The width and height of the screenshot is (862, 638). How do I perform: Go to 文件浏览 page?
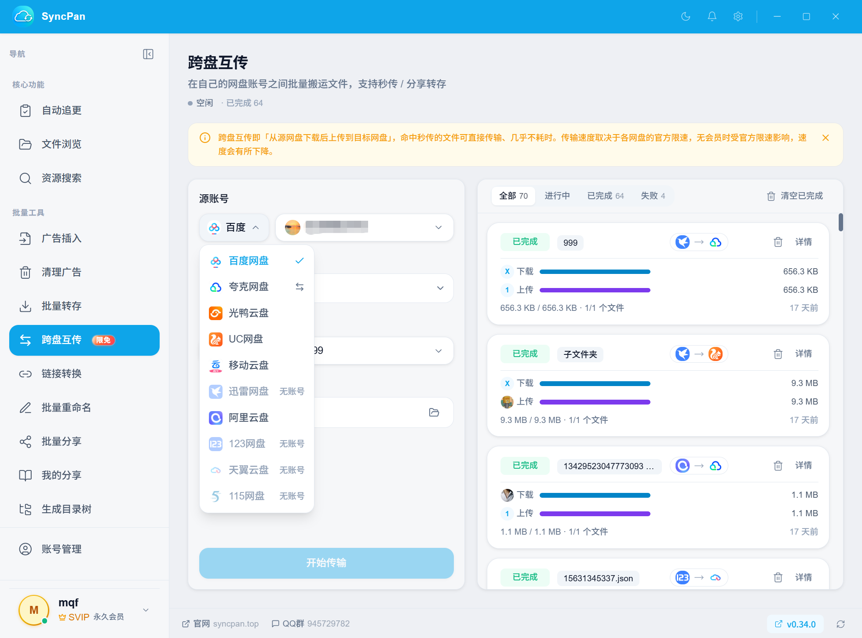[x=84, y=144]
